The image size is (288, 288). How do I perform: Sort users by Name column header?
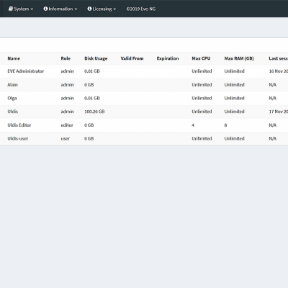point(14,58)
